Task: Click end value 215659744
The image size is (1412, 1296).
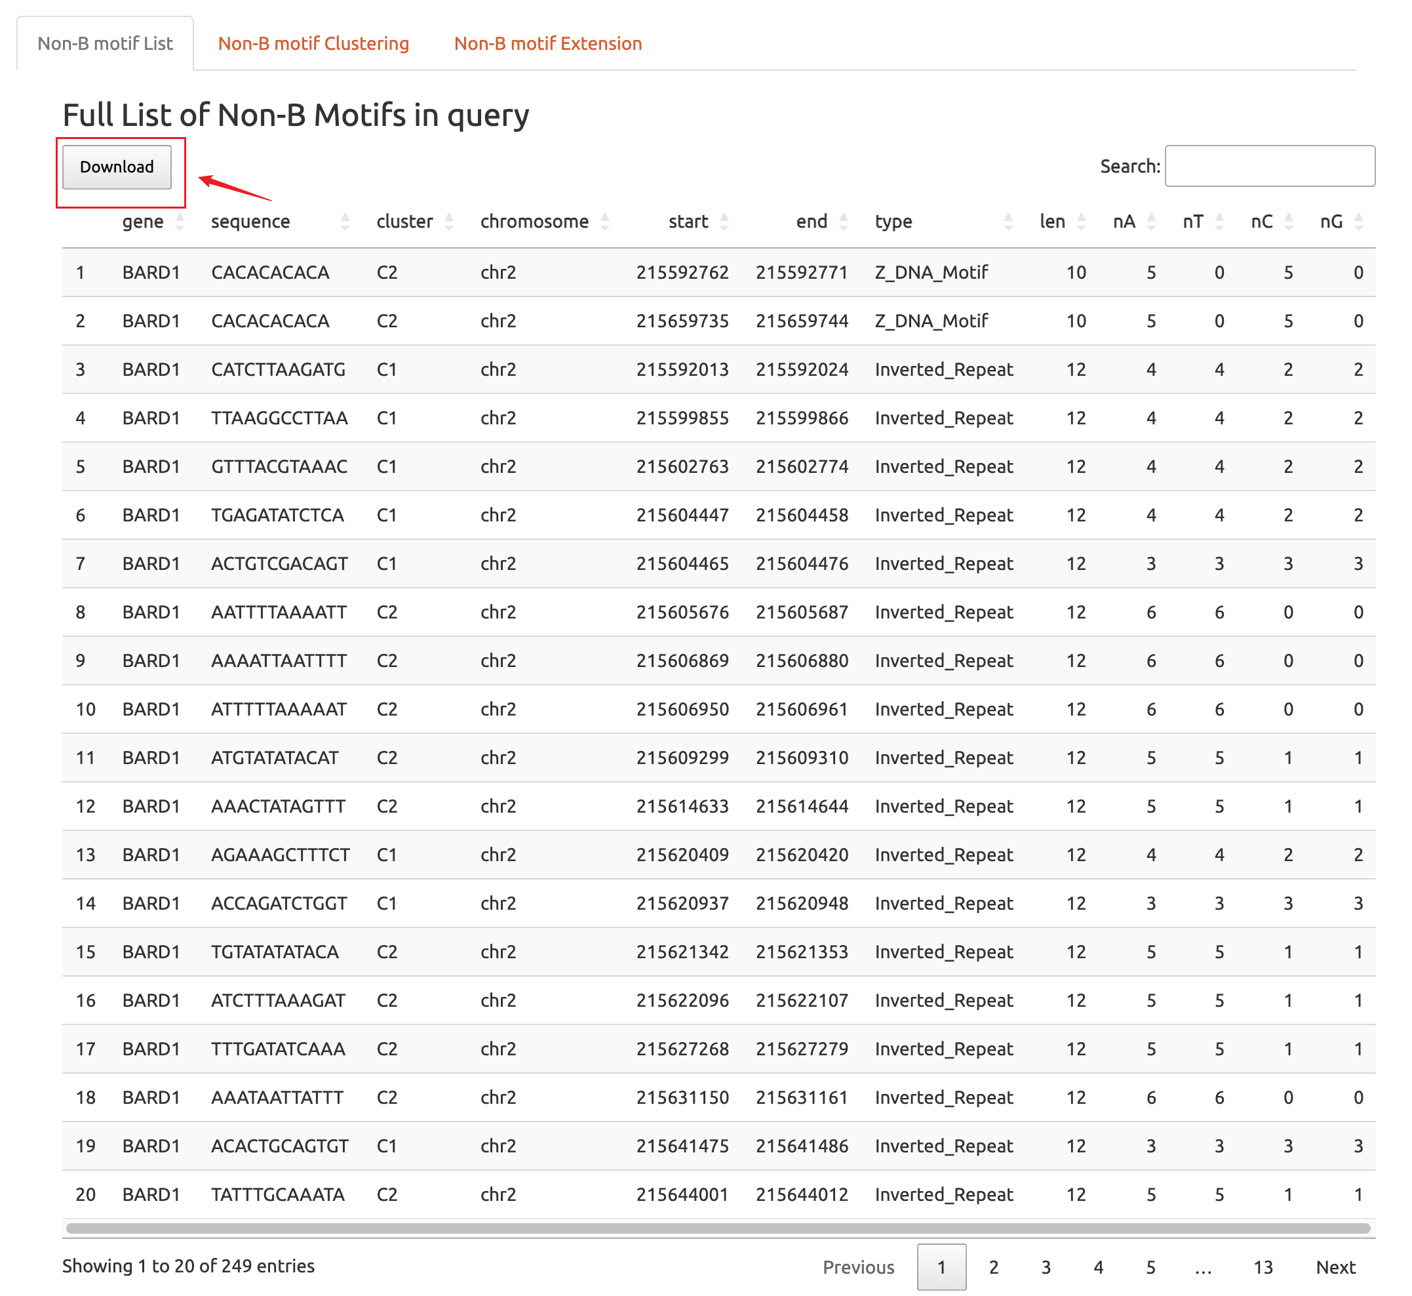Action: coord(802,321)
